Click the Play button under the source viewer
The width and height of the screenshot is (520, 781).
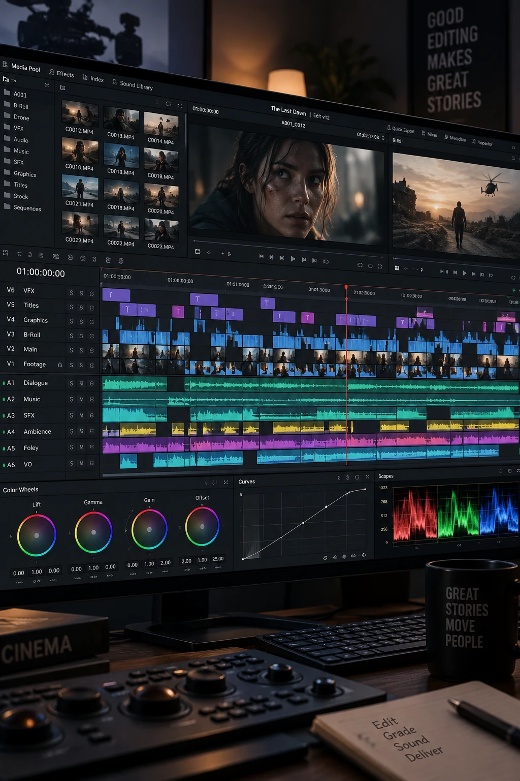point(292,259)
